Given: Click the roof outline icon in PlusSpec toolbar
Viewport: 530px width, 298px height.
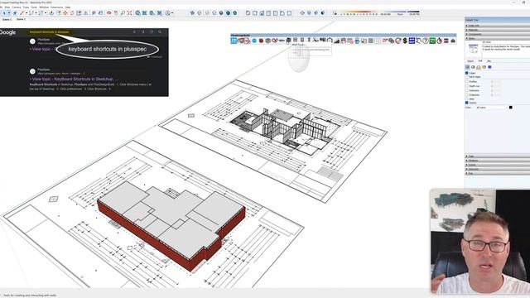Looking at the screenshot, I should pos(330,41).
